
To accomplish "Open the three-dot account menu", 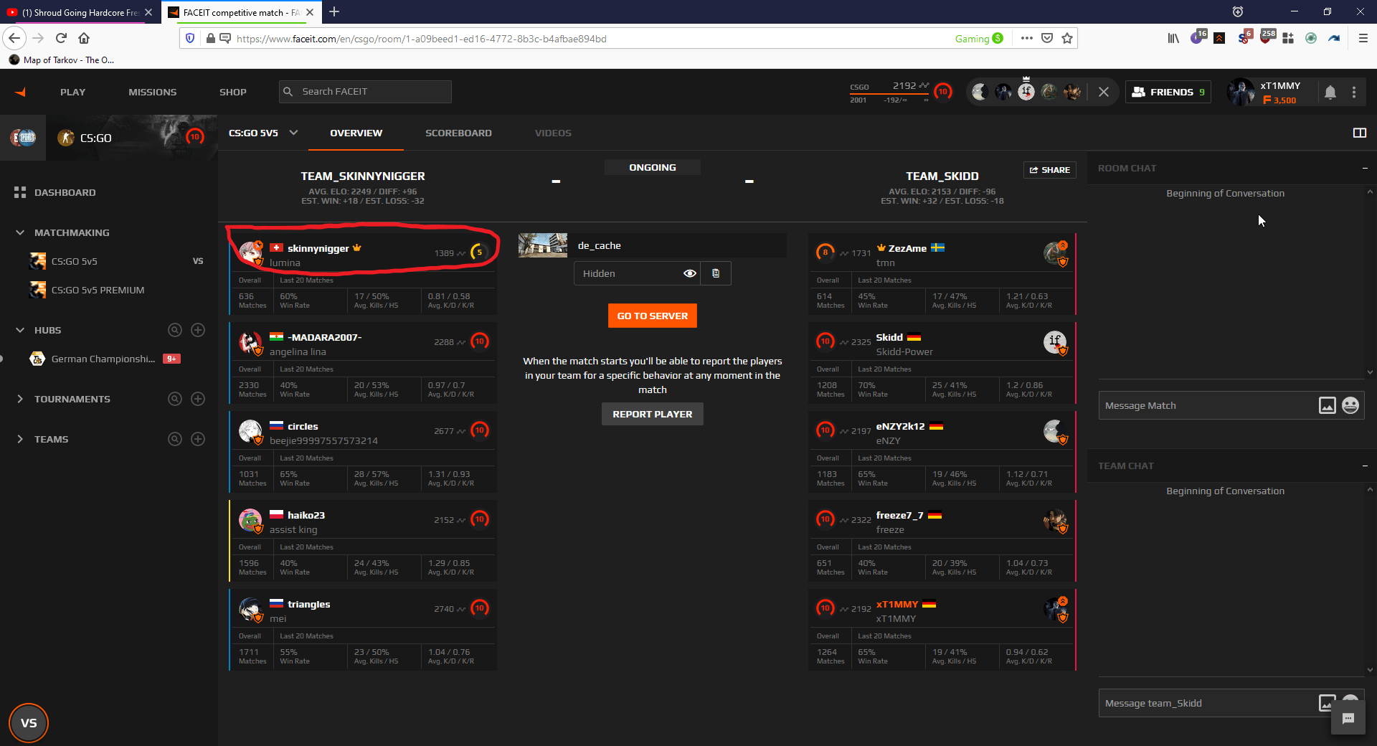I will click(x=1354, y=92).
